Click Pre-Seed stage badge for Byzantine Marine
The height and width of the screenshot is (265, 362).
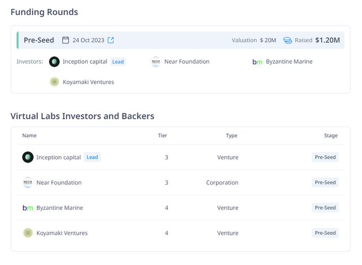325,208
